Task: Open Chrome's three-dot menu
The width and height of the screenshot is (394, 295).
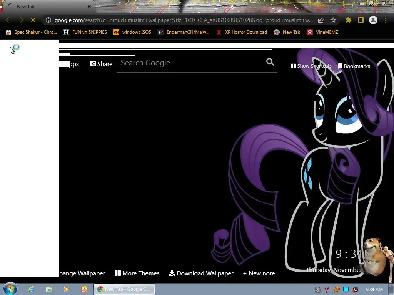Action: (386, 20)
